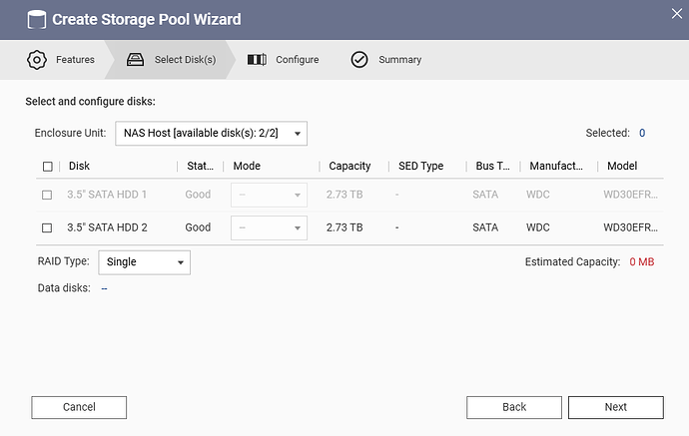Click the Configure step icon
This screenshot has height=436, width=689.
(257, 60)
